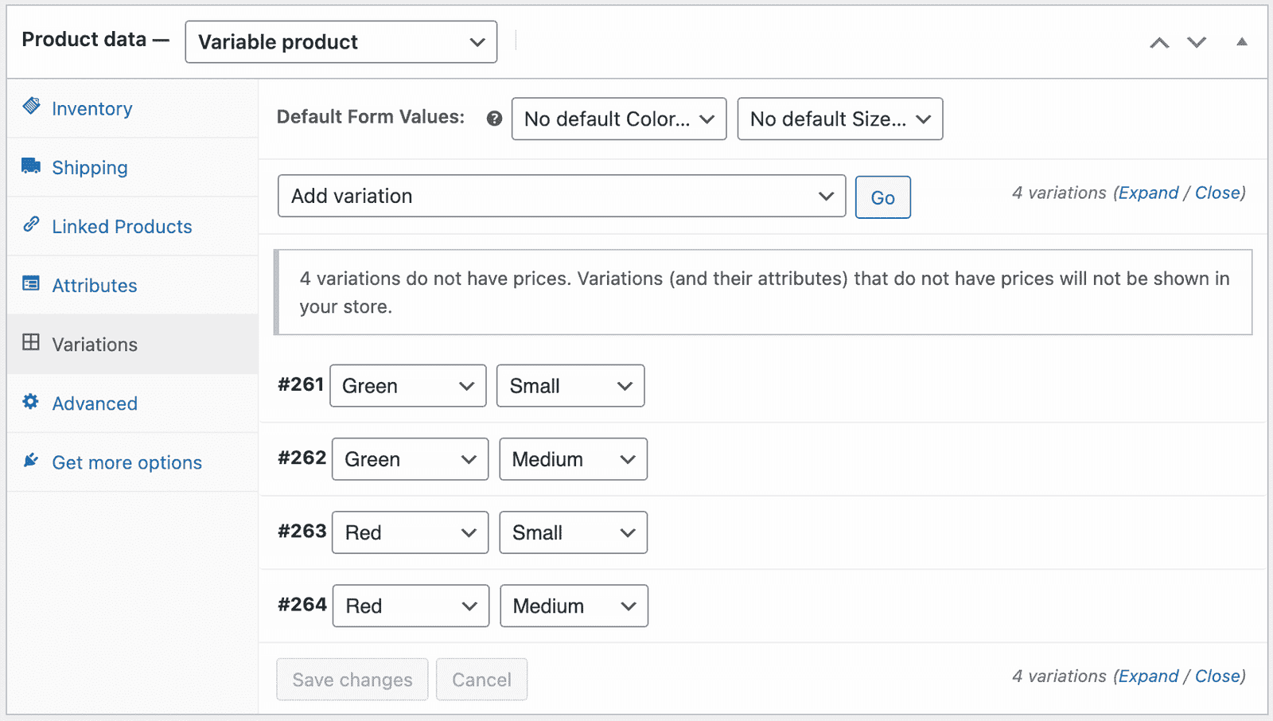The width and height of the screenshot is (1273, 721).
Task: Click the top Expand variations link
Action: coord(1148,193)
